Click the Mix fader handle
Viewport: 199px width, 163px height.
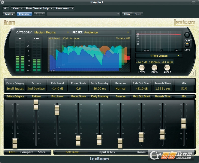183,123
